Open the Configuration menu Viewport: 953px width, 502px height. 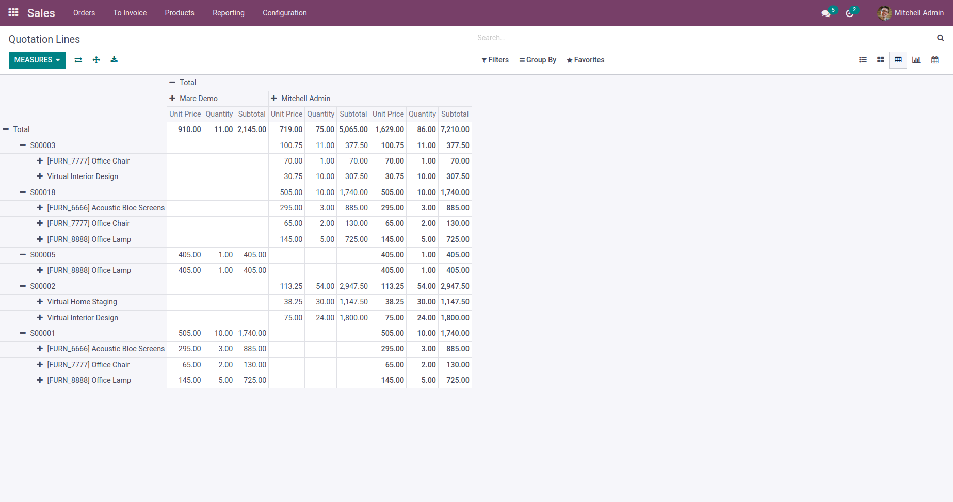pos(284,13)
